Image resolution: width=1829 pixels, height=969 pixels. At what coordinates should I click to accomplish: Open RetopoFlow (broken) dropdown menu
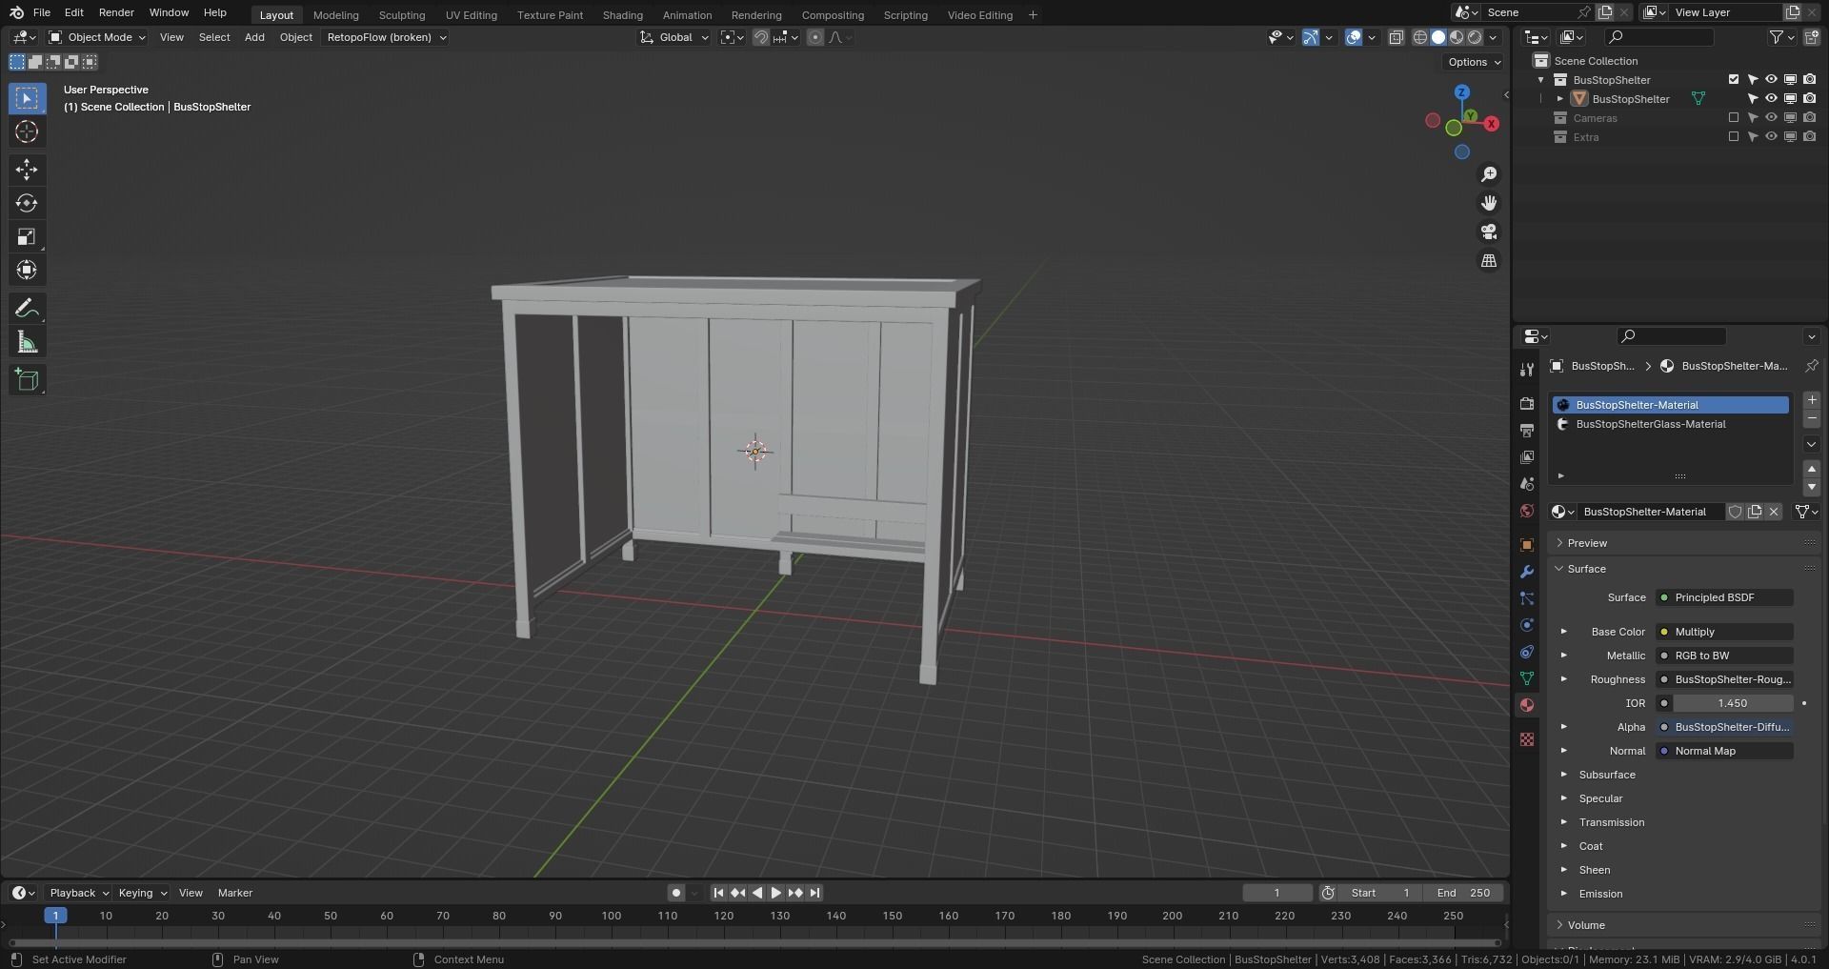point(387,37)
